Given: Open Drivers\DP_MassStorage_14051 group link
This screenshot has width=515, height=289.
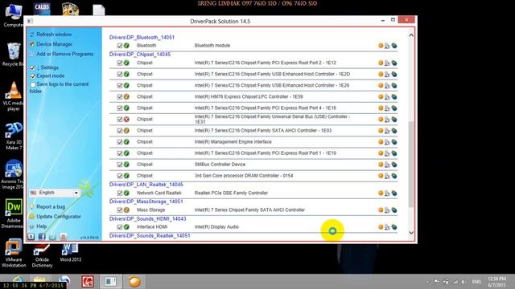Looking at the screenshot, I should [146, 201].
